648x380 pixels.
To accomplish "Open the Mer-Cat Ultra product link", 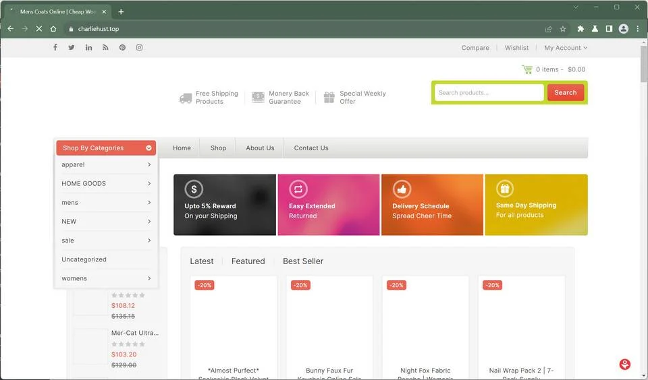I will coord(135,333).
